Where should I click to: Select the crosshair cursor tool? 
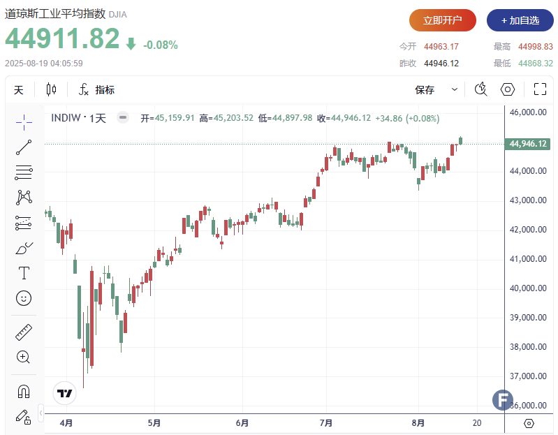coord(24,122)
